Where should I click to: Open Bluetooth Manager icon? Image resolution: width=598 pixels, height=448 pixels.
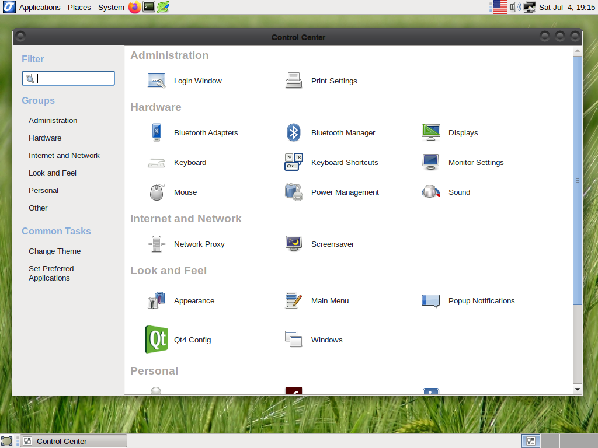[294, 132]
